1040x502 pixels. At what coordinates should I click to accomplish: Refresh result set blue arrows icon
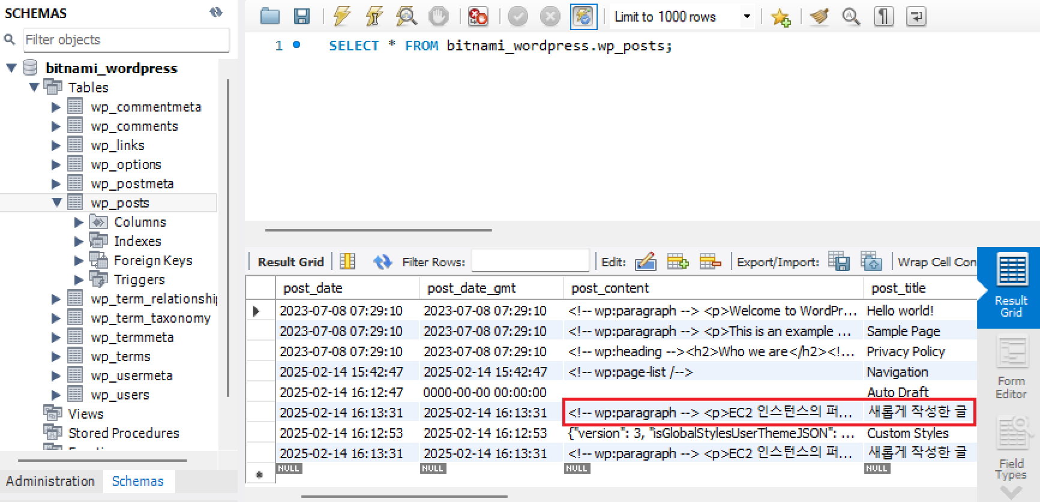[x=382, y=261]
